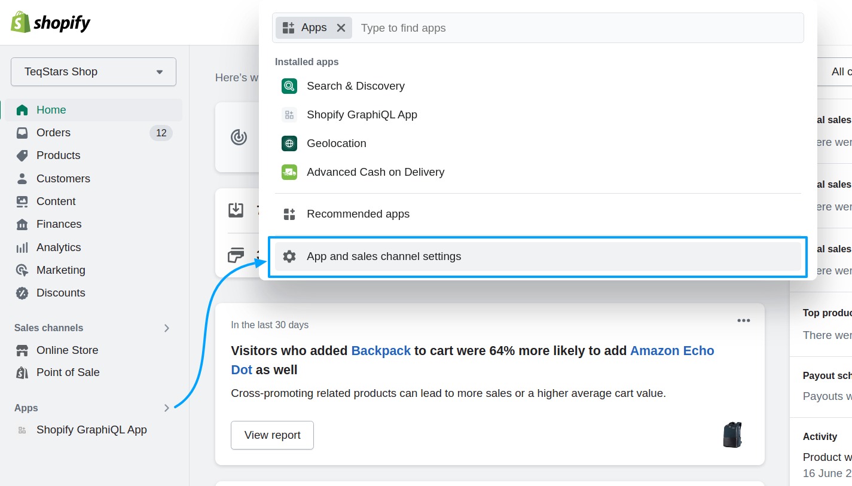Click the View report button
This screenshot has width=852, height=486.
coord(272,435)
